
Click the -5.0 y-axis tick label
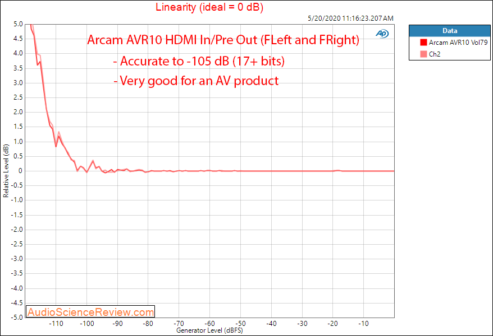(17, 317)
